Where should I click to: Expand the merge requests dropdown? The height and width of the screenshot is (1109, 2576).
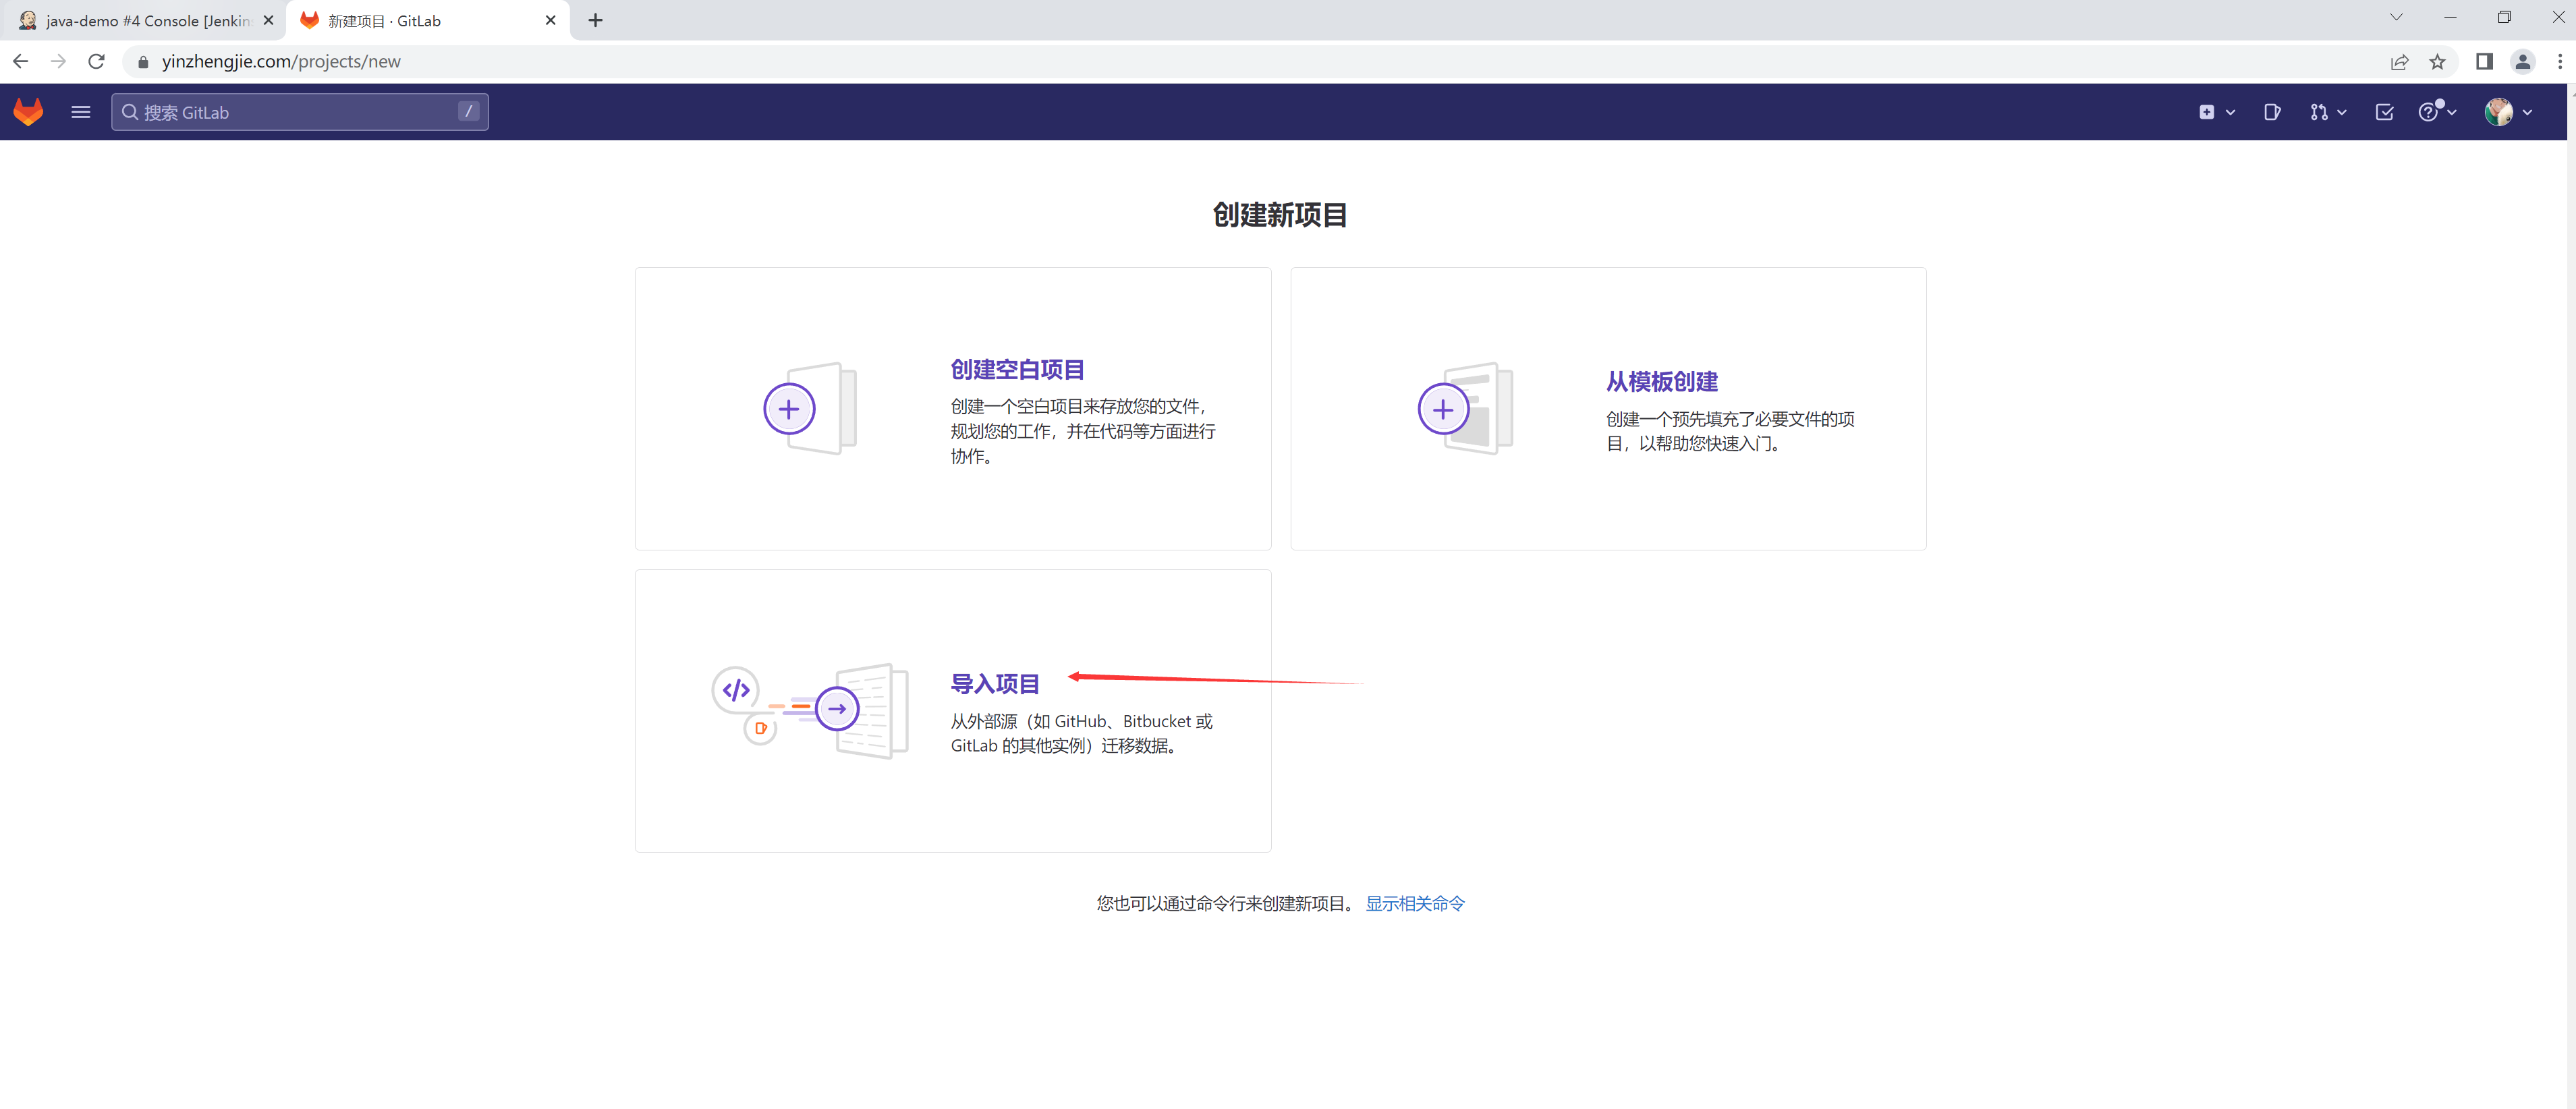pyautogui.click(x=2327, y=112)
